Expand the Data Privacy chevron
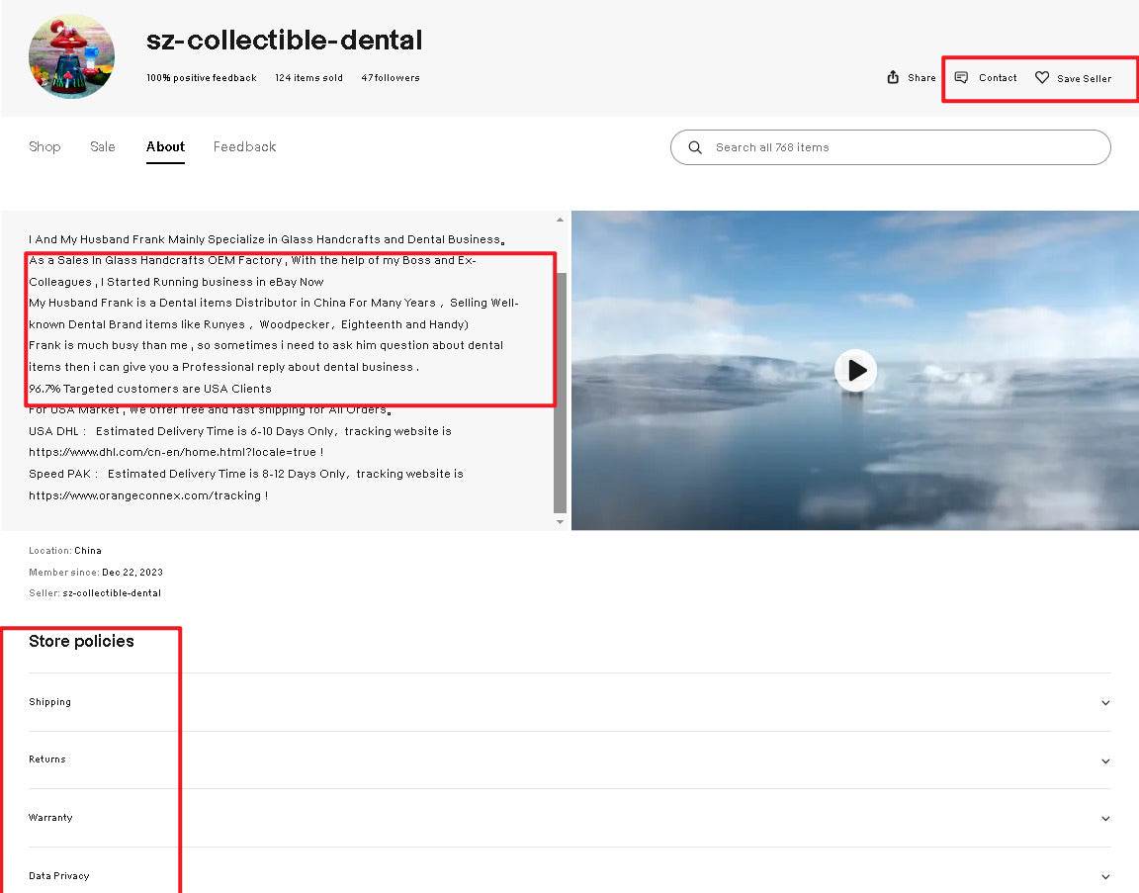Viewport: 1139px width, 893px height. pos(1104,876)
